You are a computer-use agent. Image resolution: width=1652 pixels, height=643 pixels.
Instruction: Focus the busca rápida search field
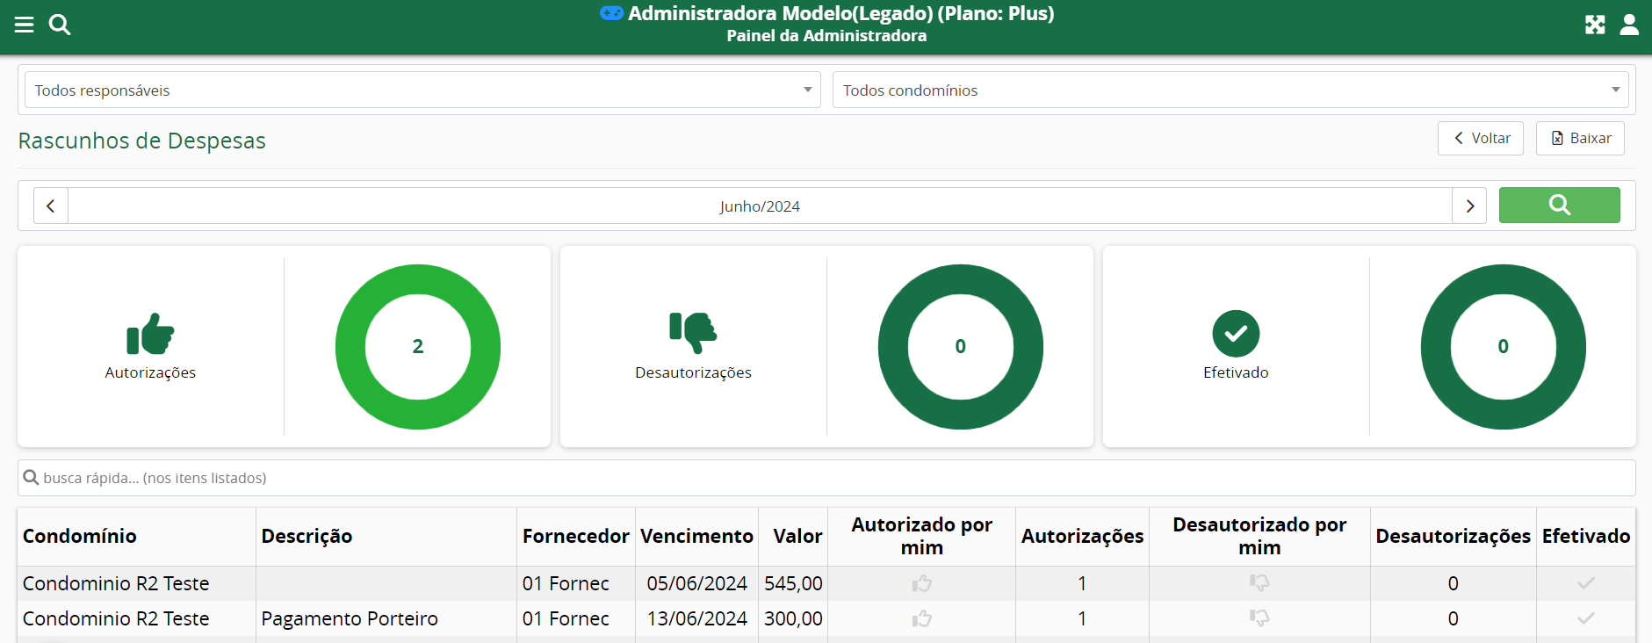tap(826, 478)
